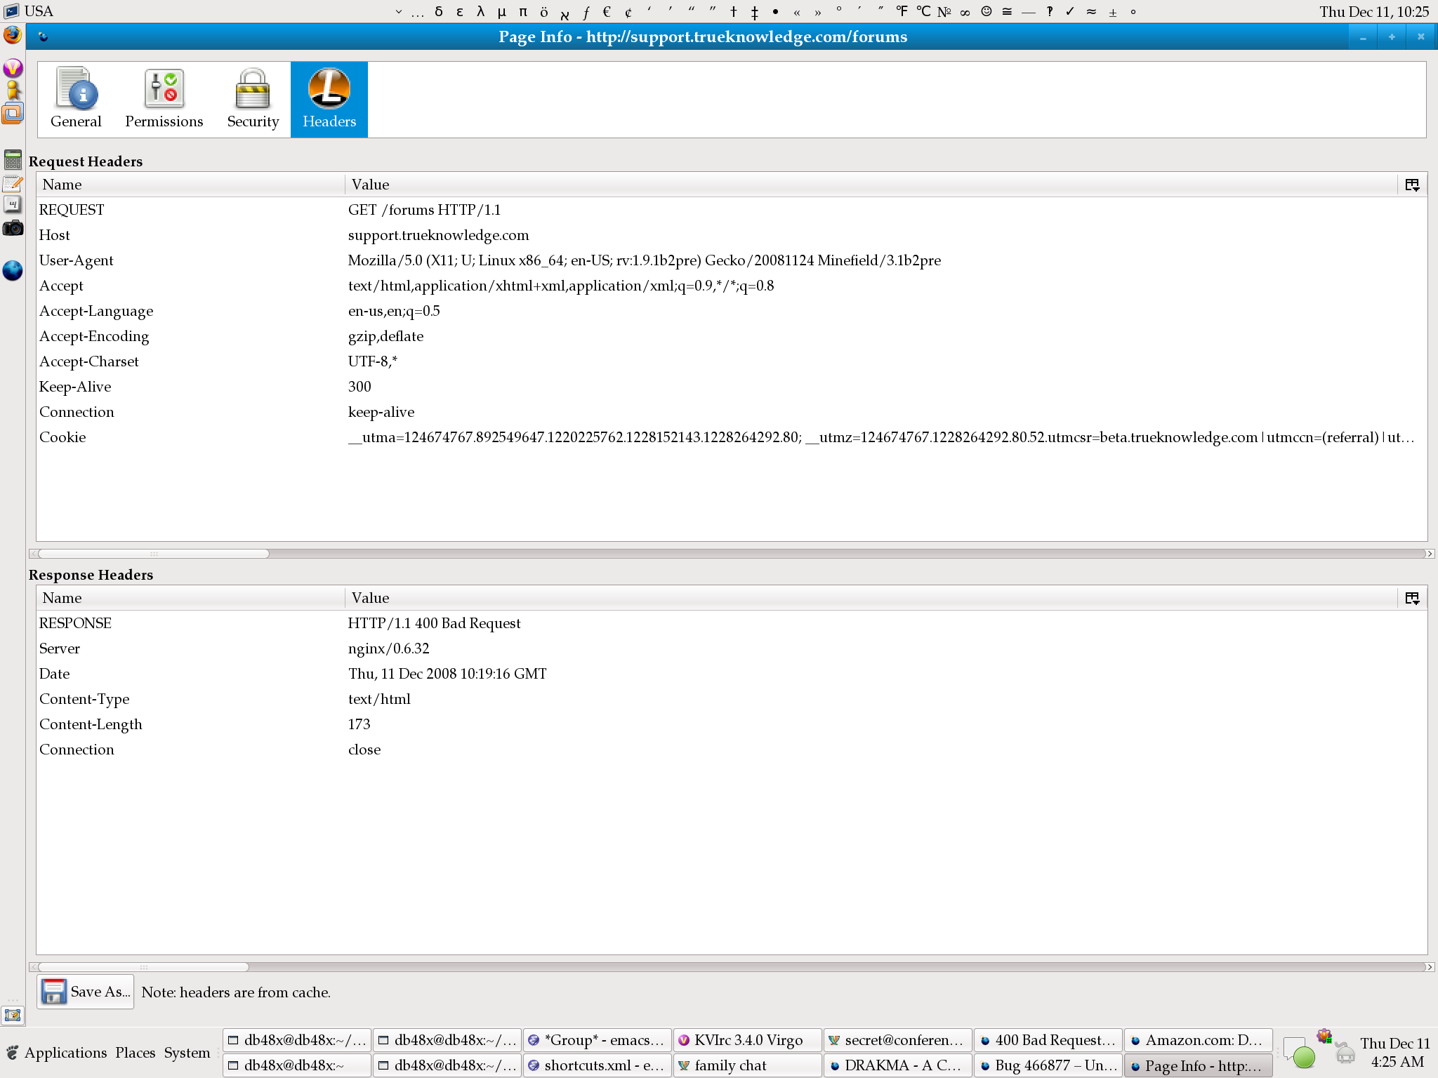Expand the character palette chevron

[x=398, y=11]
